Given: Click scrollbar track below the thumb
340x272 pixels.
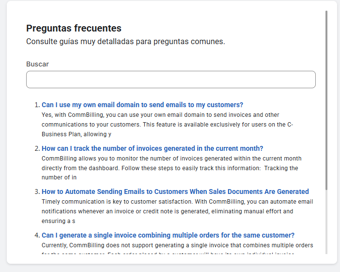Looking at the screenshot, I should pos(326,223).
